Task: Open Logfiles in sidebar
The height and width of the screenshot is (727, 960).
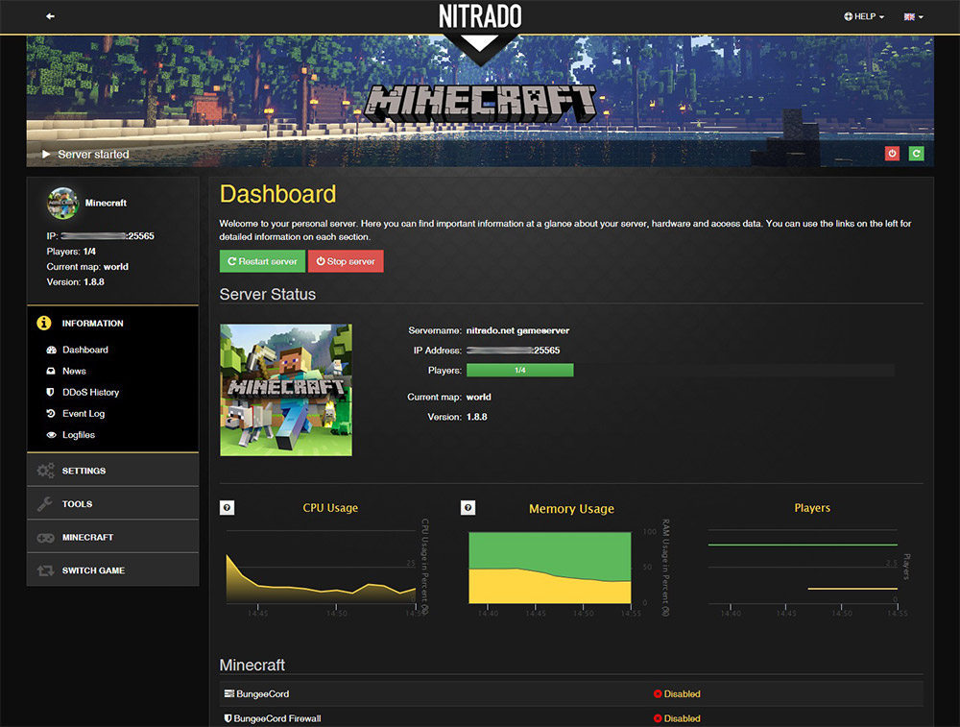Action: (79, 435)
